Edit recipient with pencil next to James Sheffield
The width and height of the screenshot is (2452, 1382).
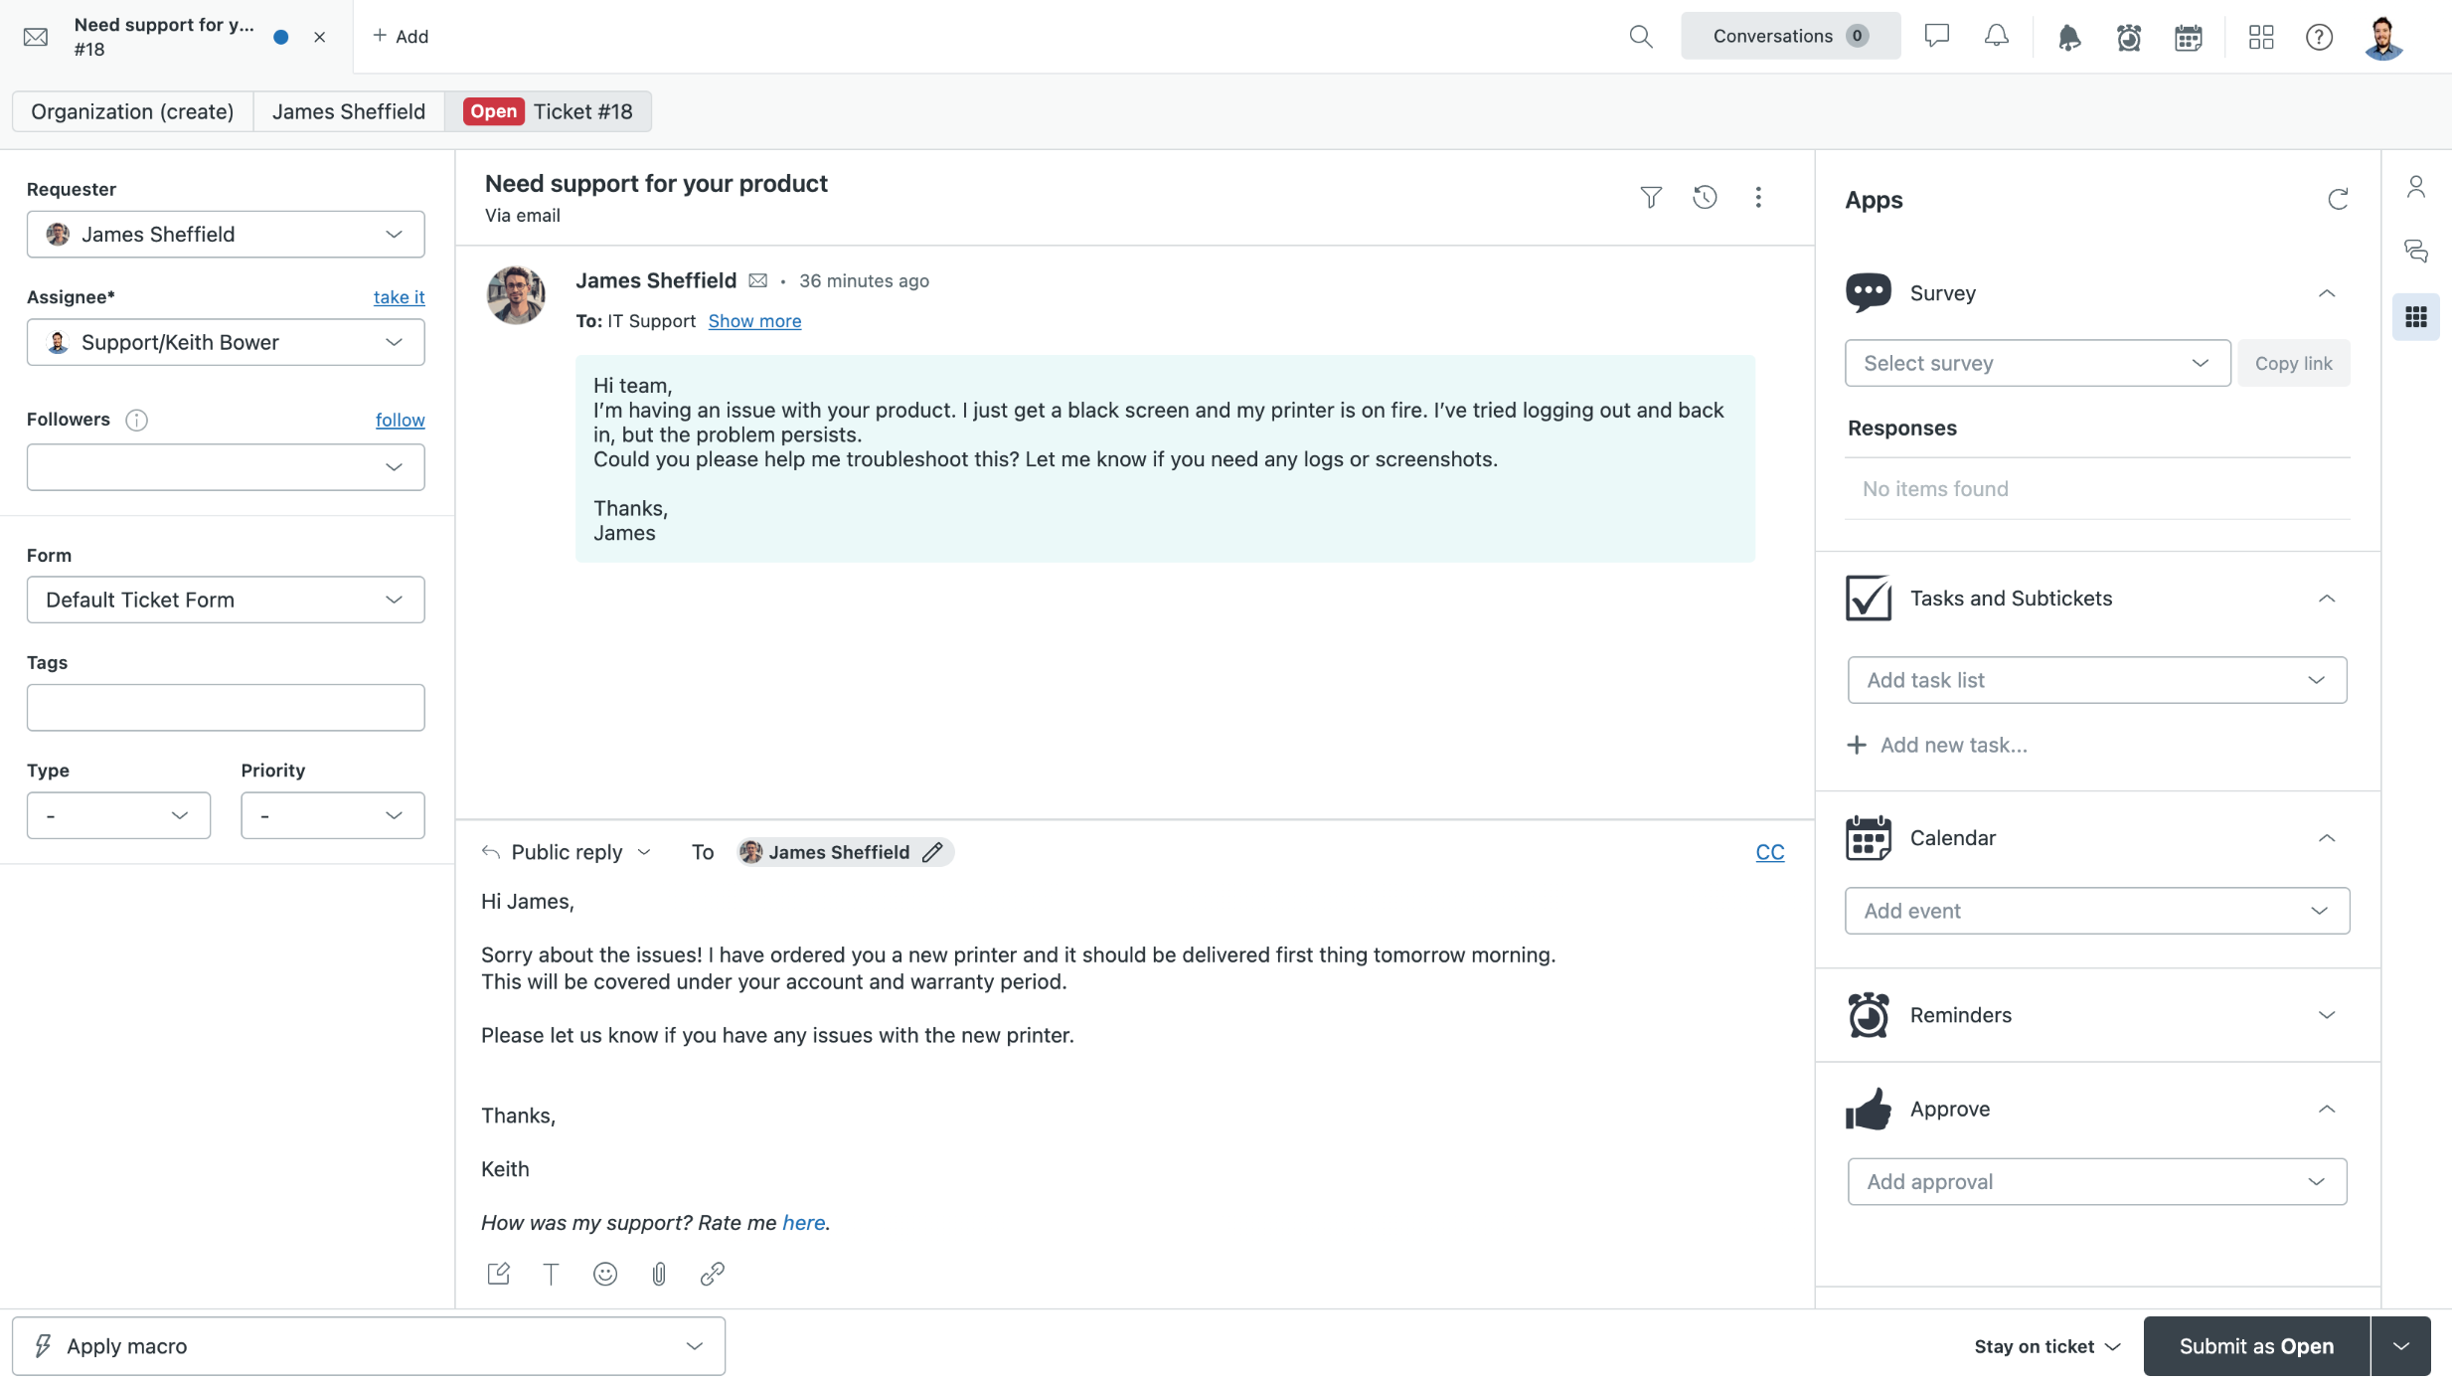click(932, 852)
